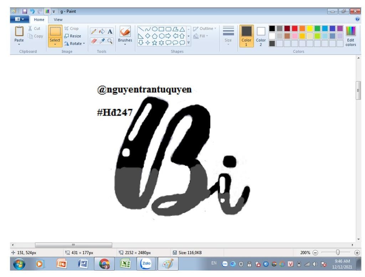Image resolution: width=365 pixels, height=277 pixels.
Task: Pick the green color swatch
Action: 317,28
